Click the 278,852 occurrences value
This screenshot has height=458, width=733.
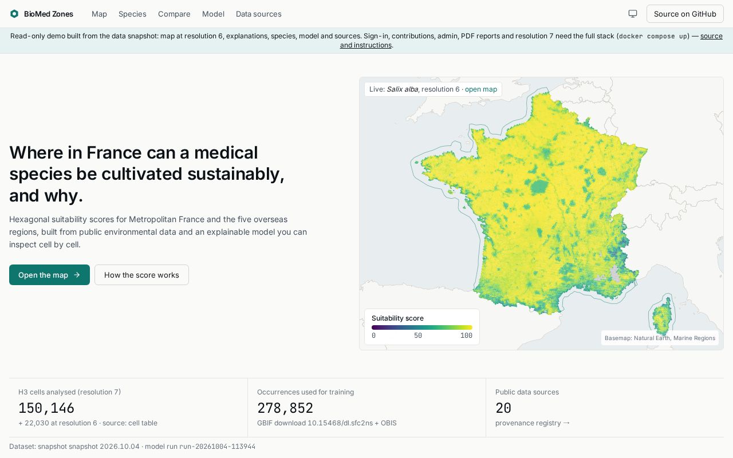coord(285,408)
